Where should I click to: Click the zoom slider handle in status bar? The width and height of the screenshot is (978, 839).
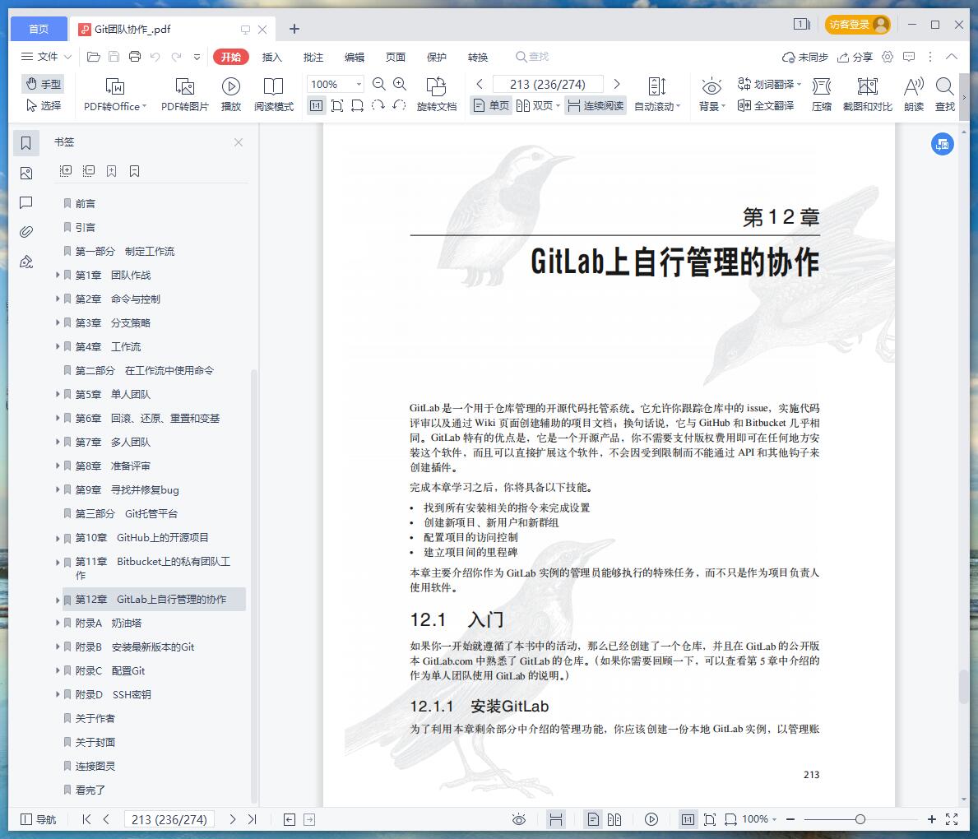(860, 819)
